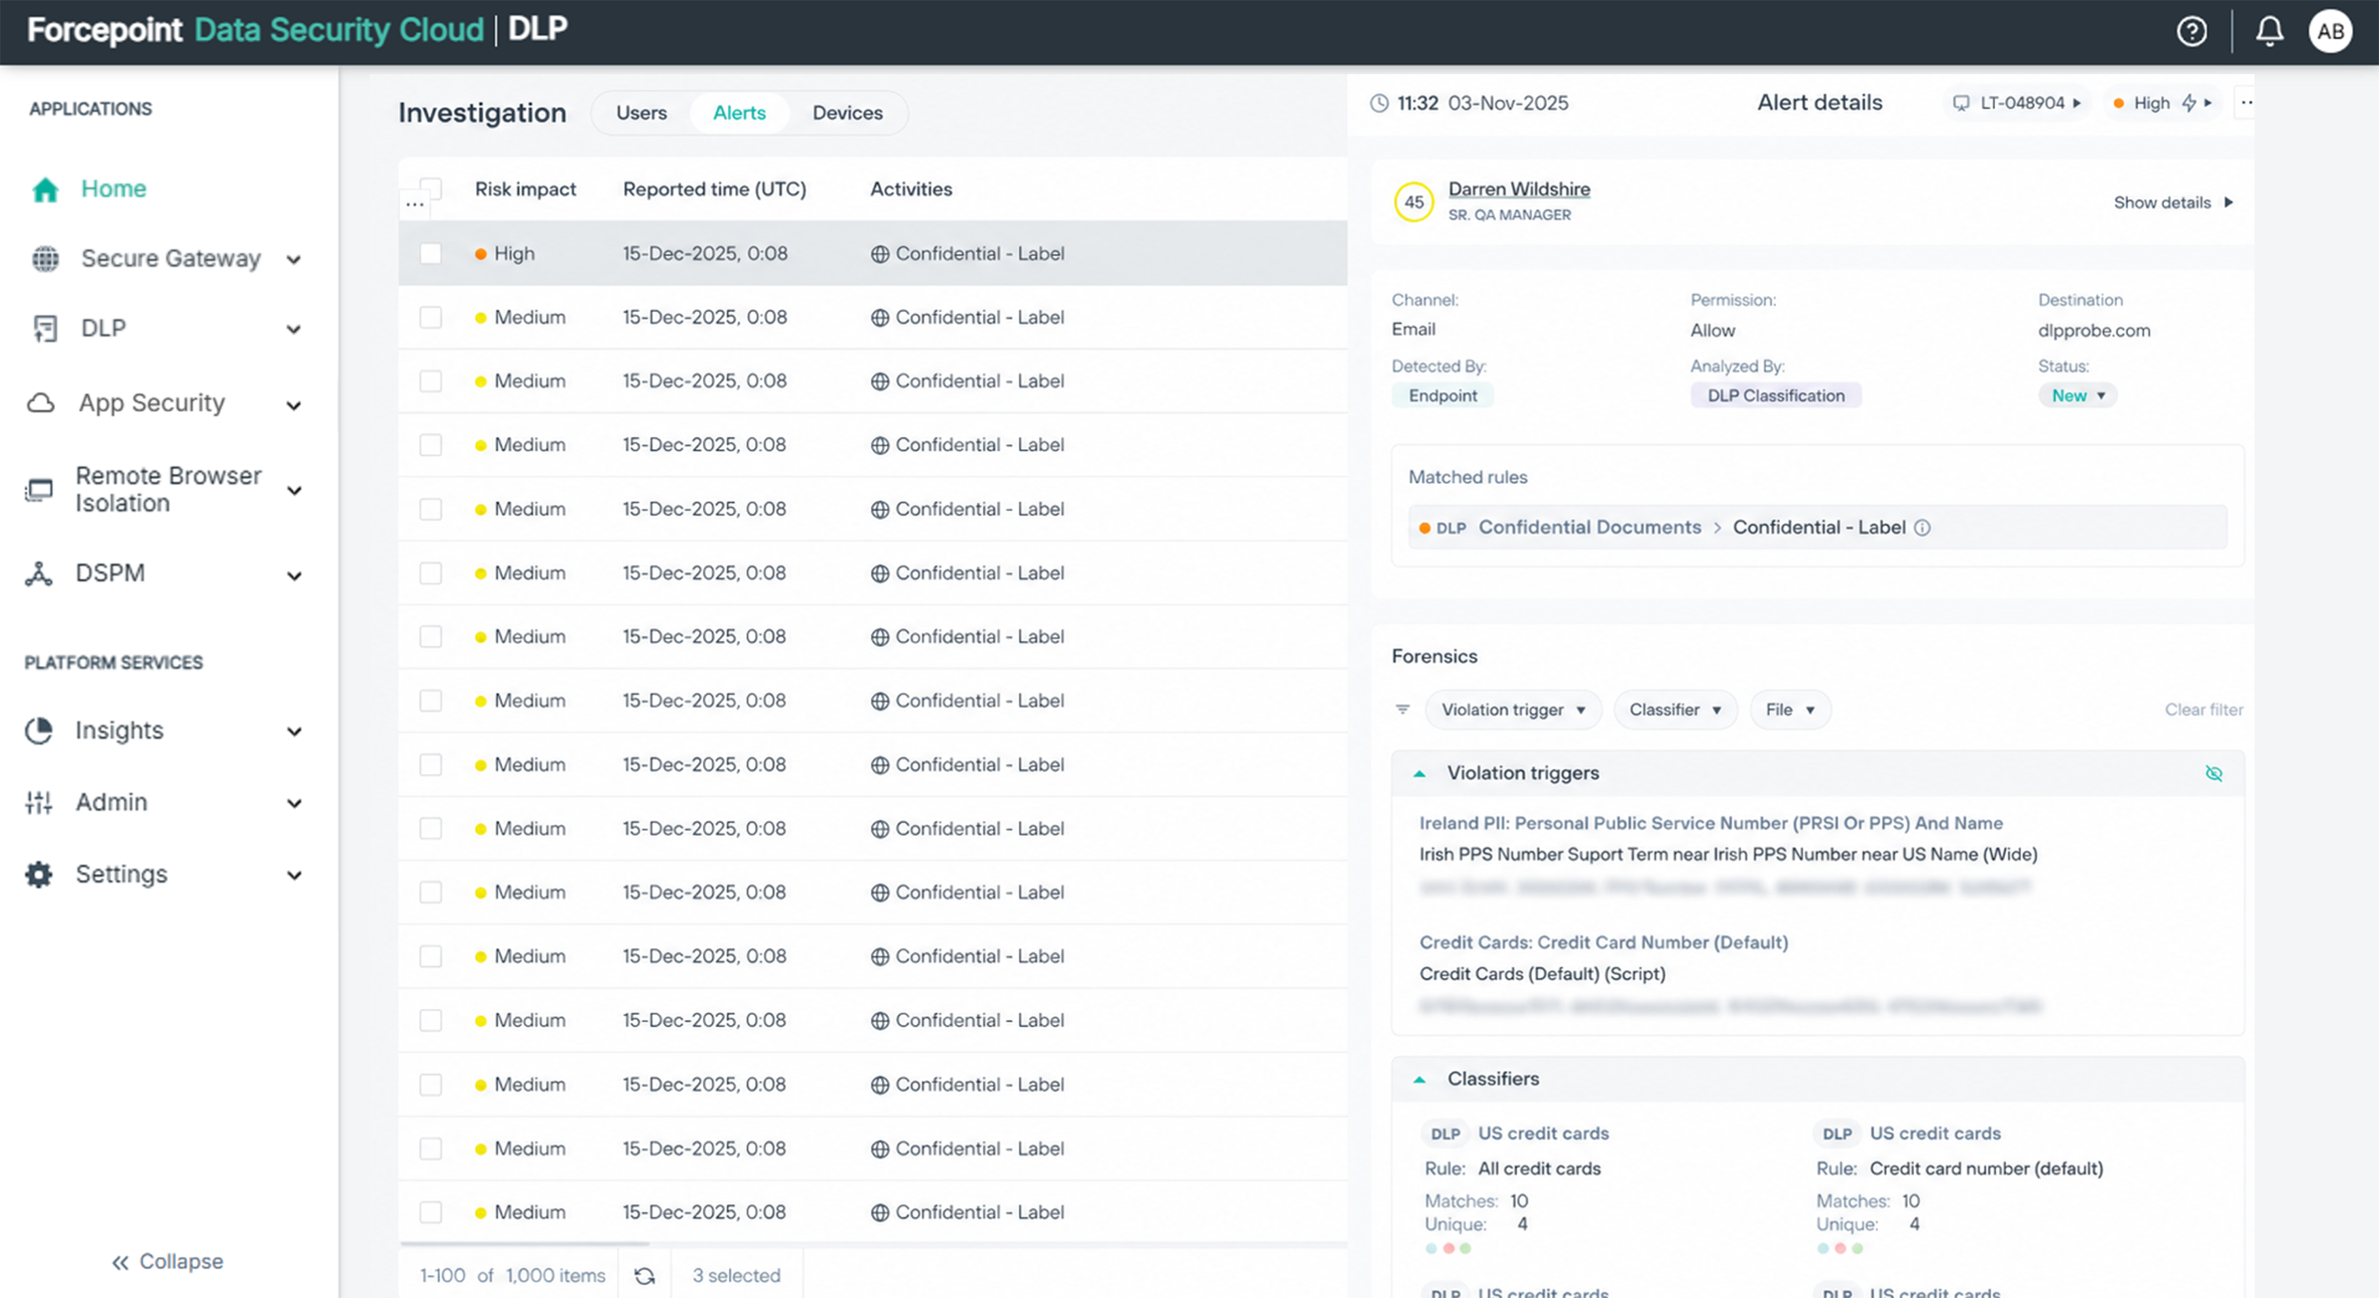Click the lightning bolt icon beside High severity
The height and width of the screenshot is (1298, 2379).
pos(2189,103)
